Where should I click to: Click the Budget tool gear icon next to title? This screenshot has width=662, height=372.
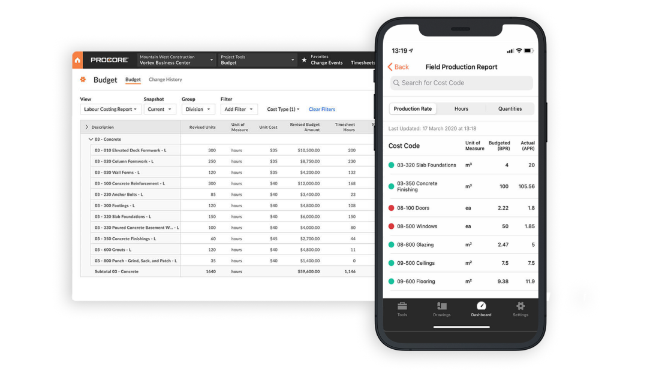[83, 79]
